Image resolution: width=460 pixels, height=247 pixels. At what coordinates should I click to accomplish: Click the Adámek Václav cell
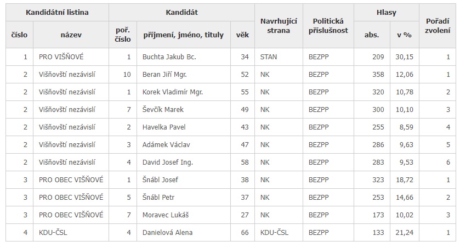click(184, 145)
